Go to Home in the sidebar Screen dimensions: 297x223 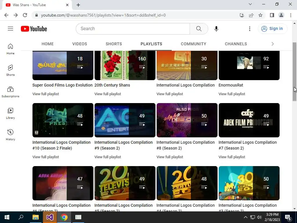[x=10, y=49]
